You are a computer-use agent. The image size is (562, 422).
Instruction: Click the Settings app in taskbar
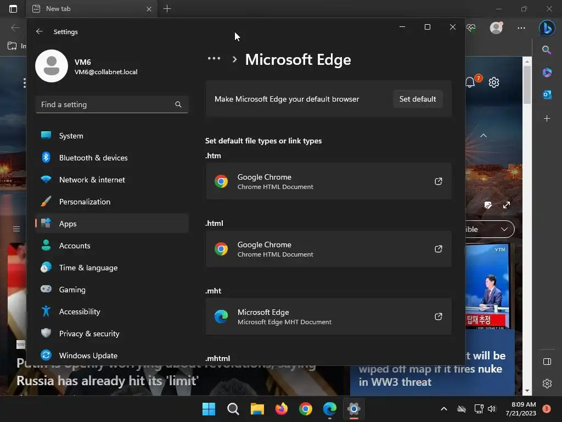click(354, 409)
